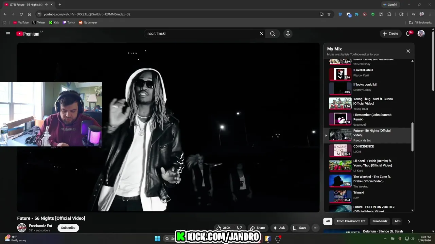Open the No Jumper bookmark

click(88, 23)
